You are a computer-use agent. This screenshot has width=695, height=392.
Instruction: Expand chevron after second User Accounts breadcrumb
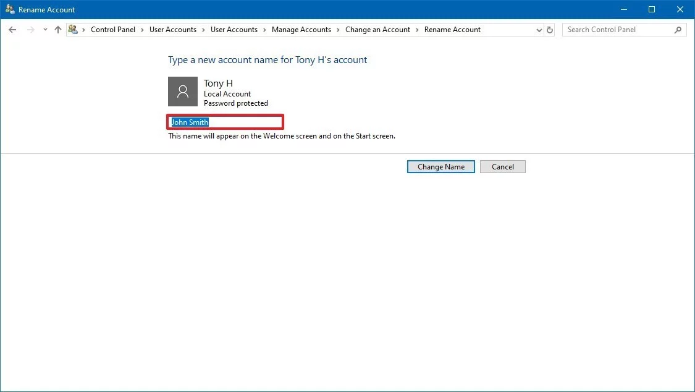(264, 30)
